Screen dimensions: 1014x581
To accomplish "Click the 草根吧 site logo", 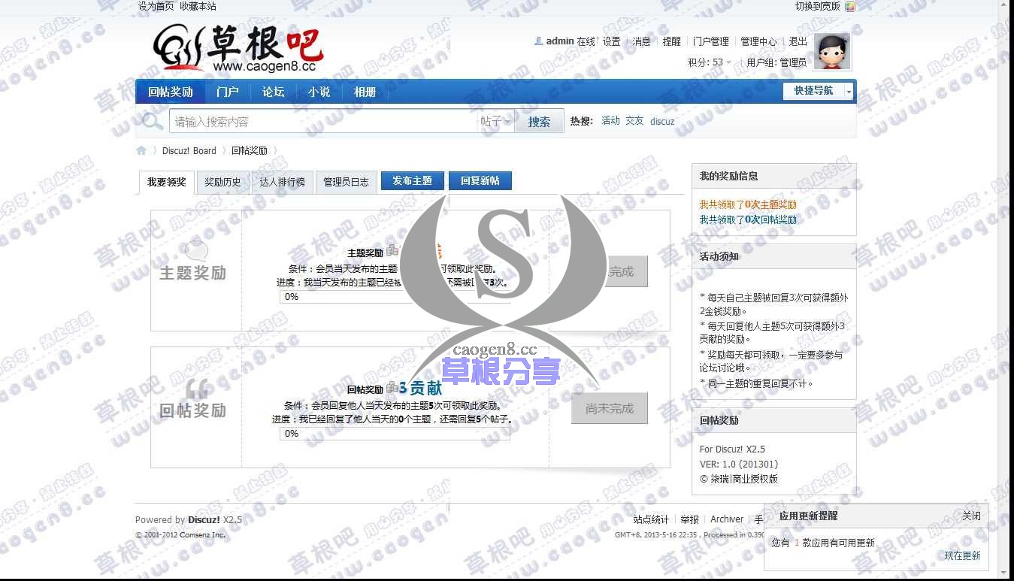I will [x=238, y=50].
